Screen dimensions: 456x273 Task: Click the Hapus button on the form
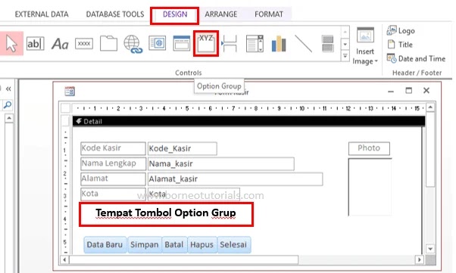pos(201,244)
